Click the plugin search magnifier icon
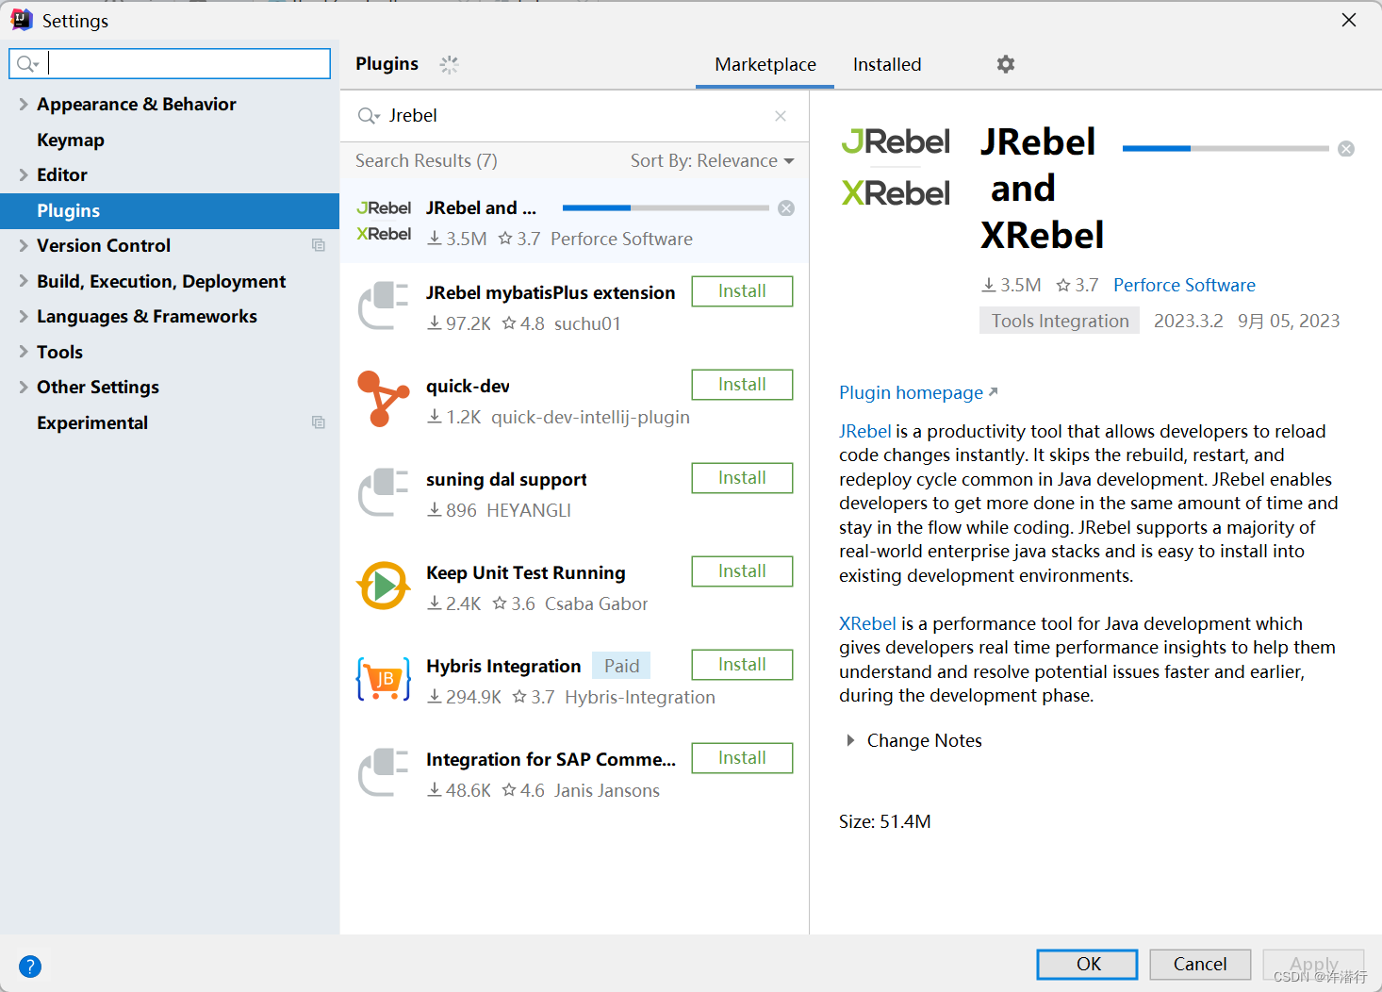 (x=368, y=116)
